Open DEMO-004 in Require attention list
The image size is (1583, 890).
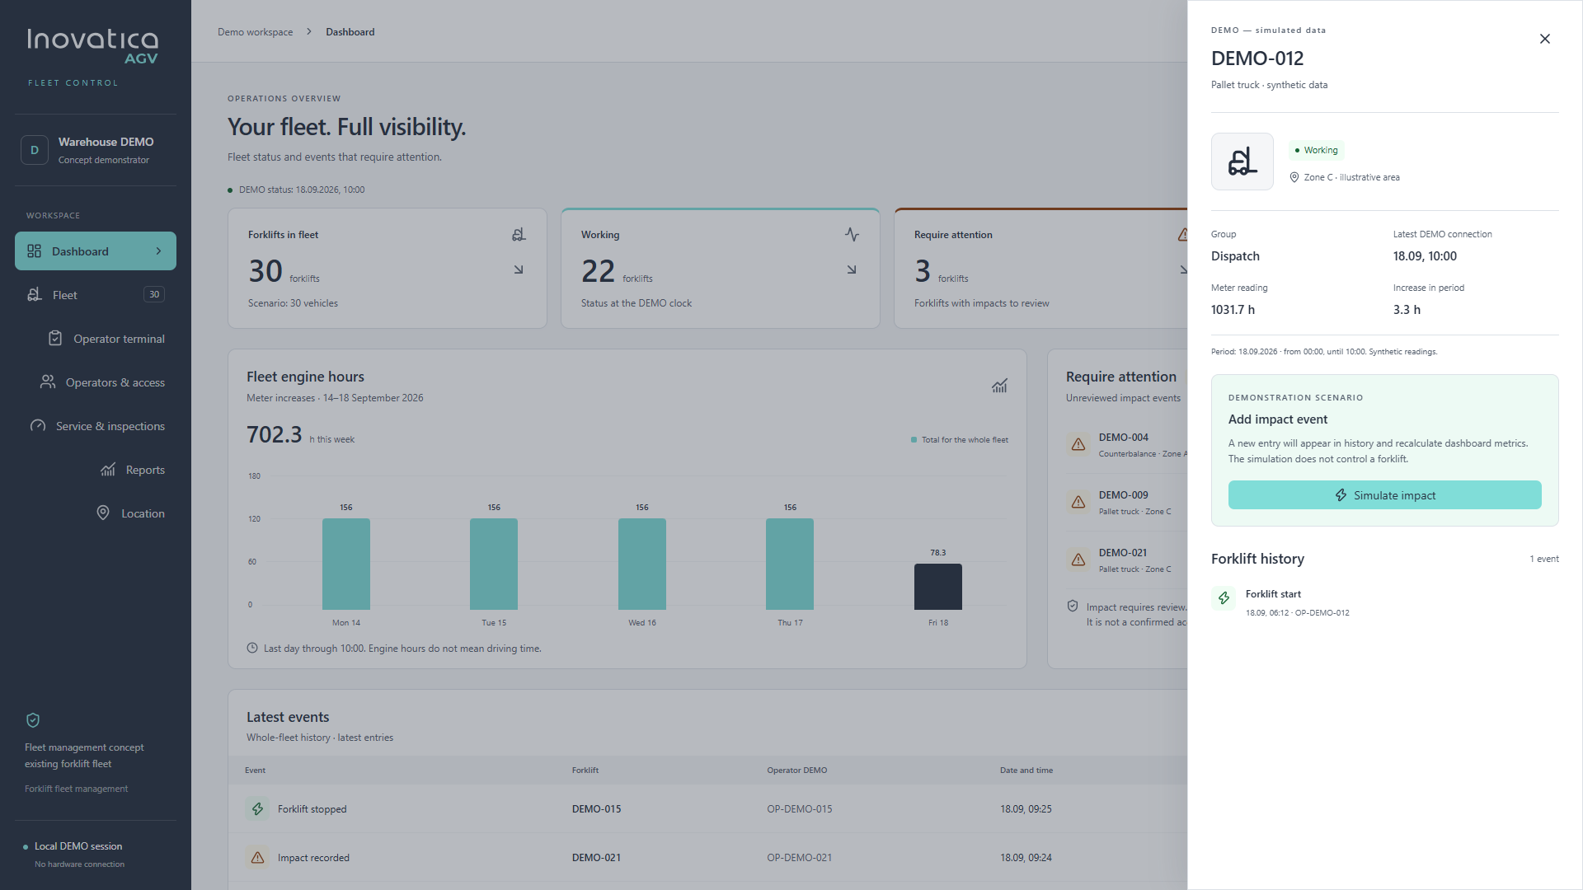point(1127,445)
